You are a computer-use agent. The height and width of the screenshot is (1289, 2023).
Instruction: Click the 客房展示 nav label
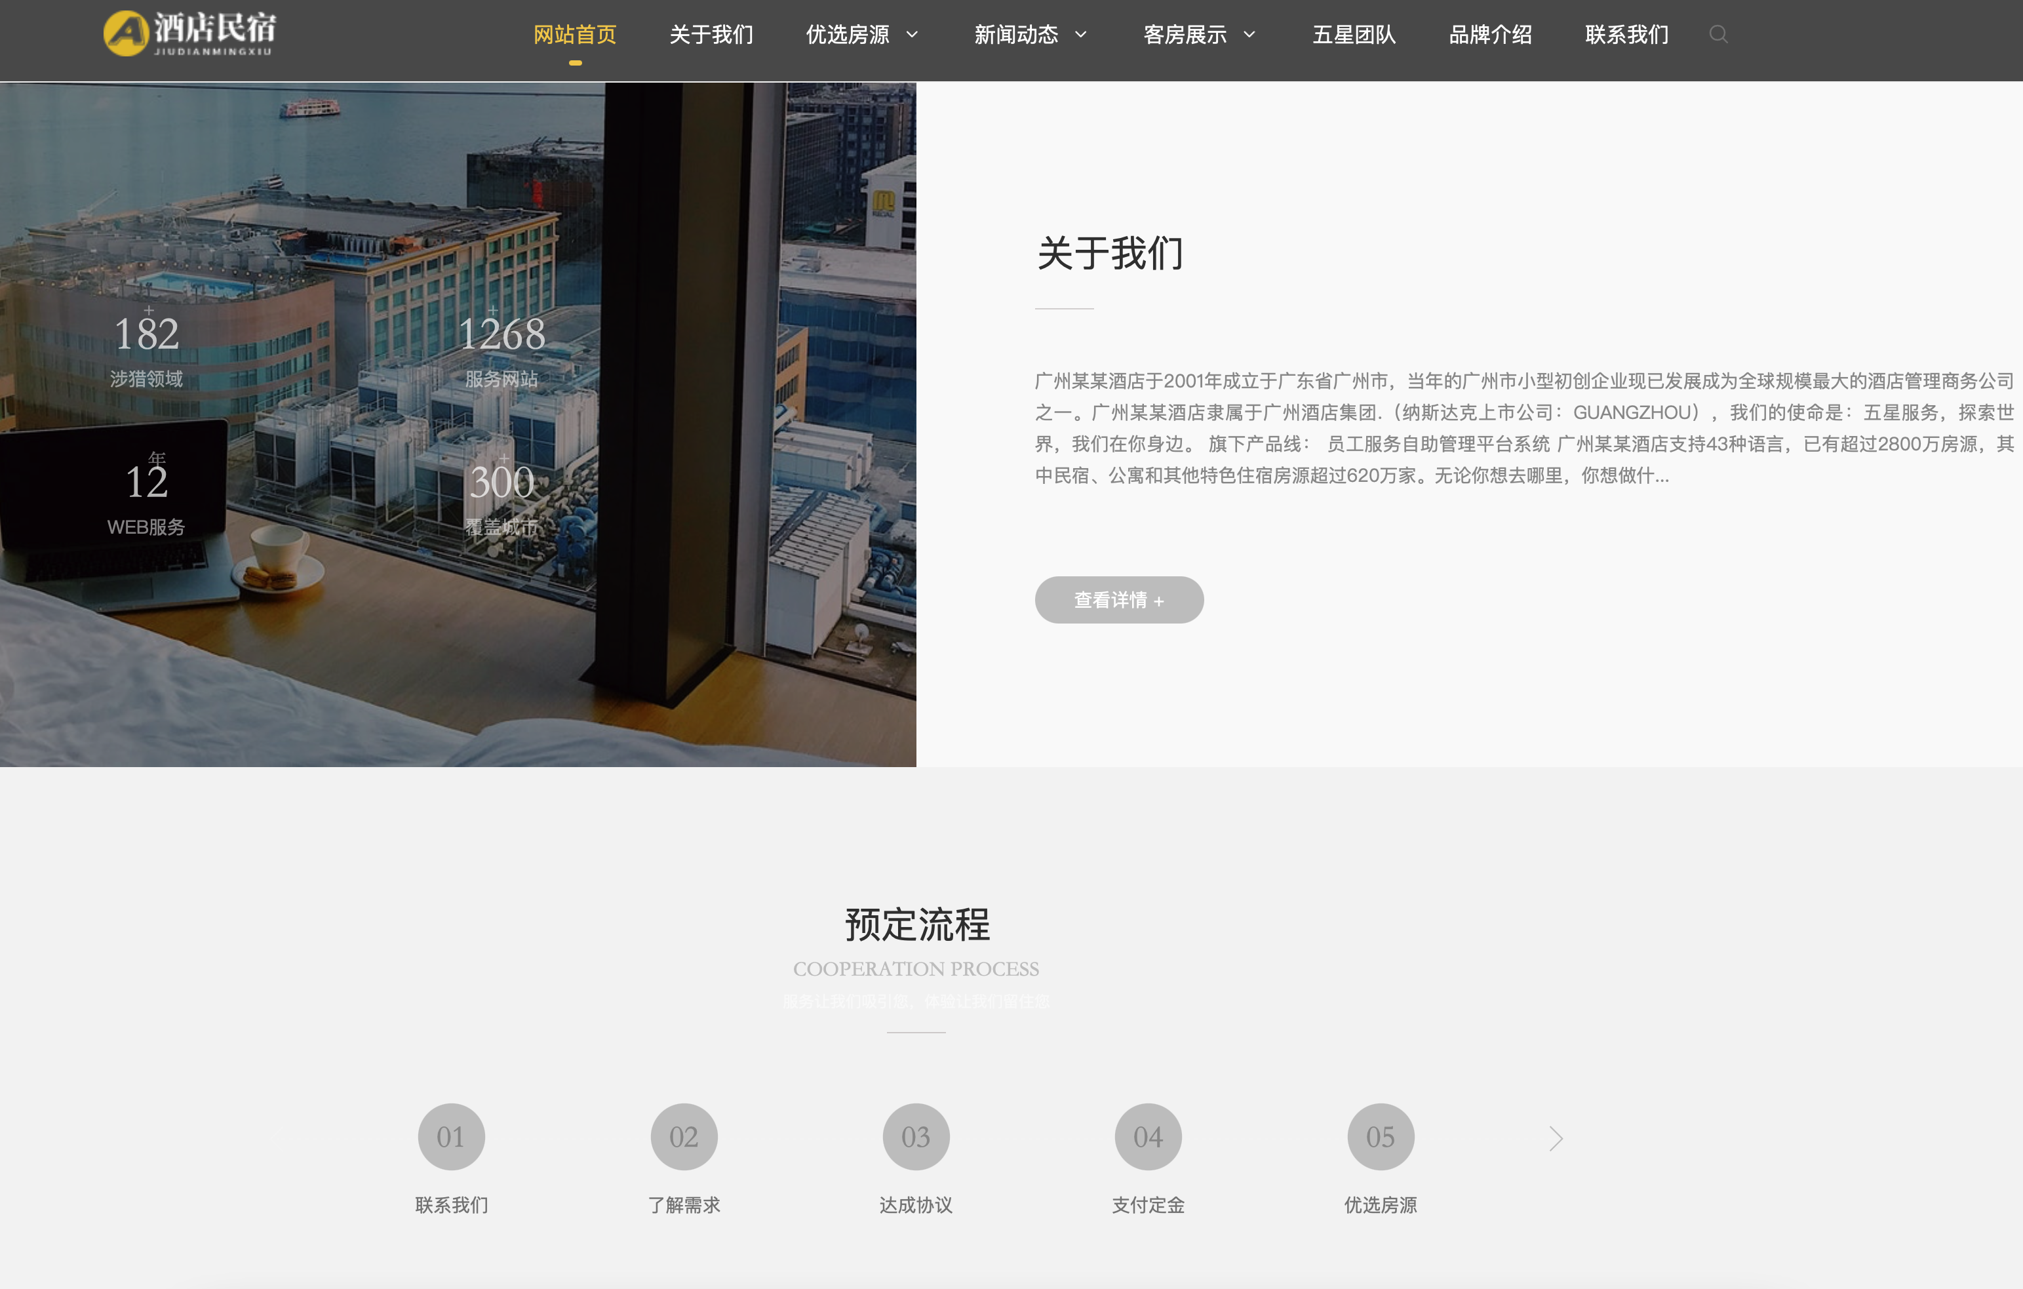coord(1185,35)
